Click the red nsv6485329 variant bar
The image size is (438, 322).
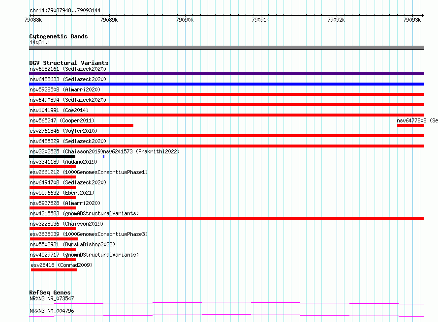click(x=226, y=146)
